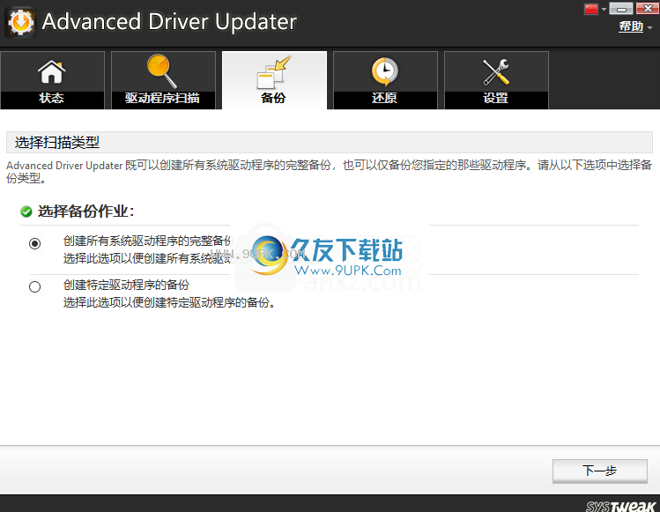Viewport: 660px width, 512px height.
Task: Select radio for complete backup of all drivers
Action: point(35,243)
